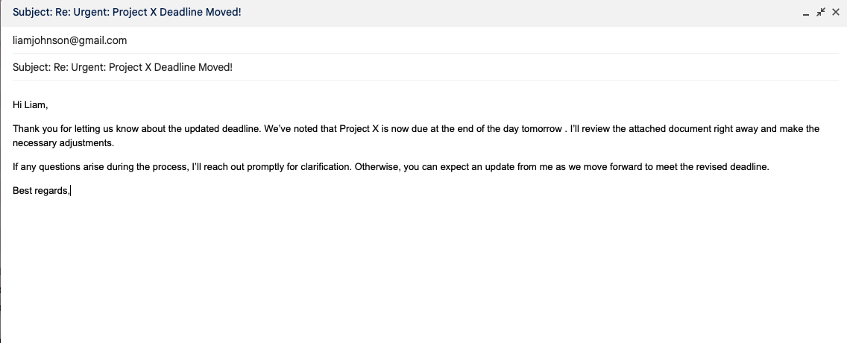Viewport: 847px width, 343px height.
Task: Exit full-screen compose mode
Action: click(821, 13)
